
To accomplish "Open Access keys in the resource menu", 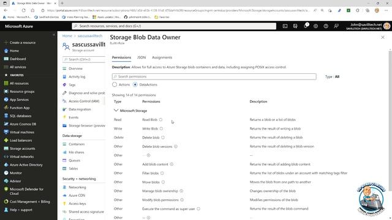I will (77, 204).
